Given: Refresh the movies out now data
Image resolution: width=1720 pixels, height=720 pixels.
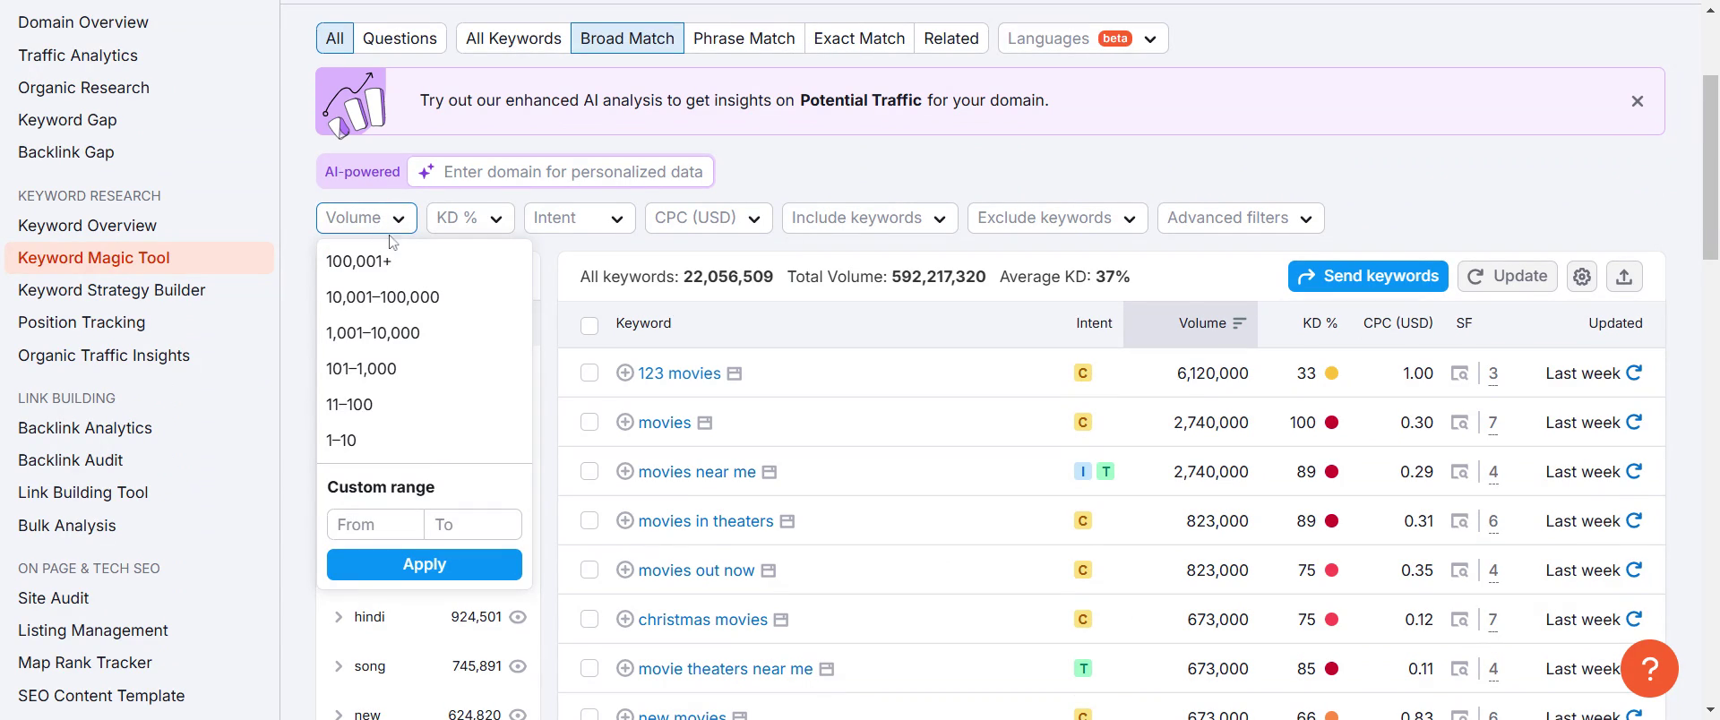Looking at the screenshot, I should pos(1634,570).
